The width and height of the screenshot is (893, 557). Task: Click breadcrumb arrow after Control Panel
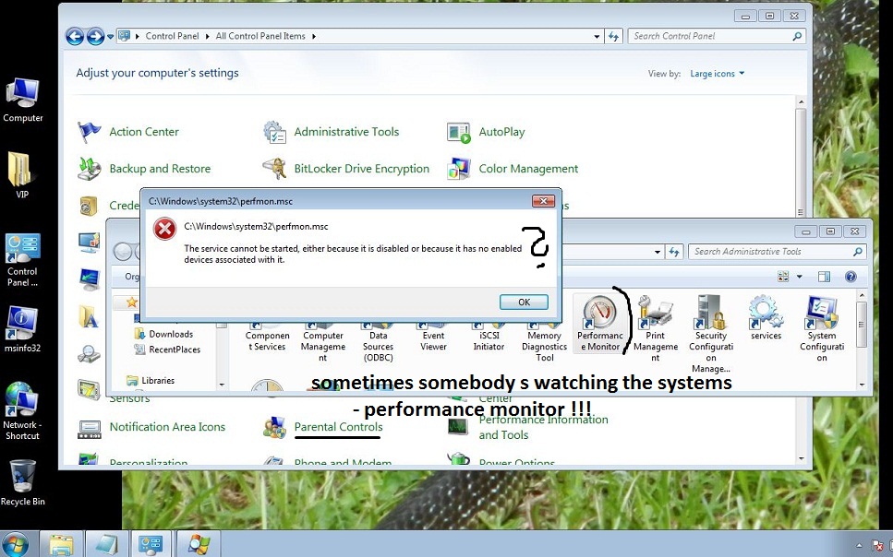(207, 36)
